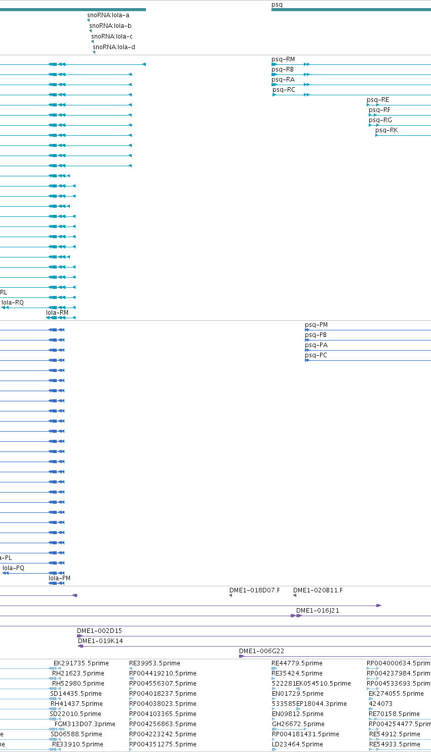Select protein psq-PC
431x752 pixels.
pyautogui.click(x=316, y=355)
